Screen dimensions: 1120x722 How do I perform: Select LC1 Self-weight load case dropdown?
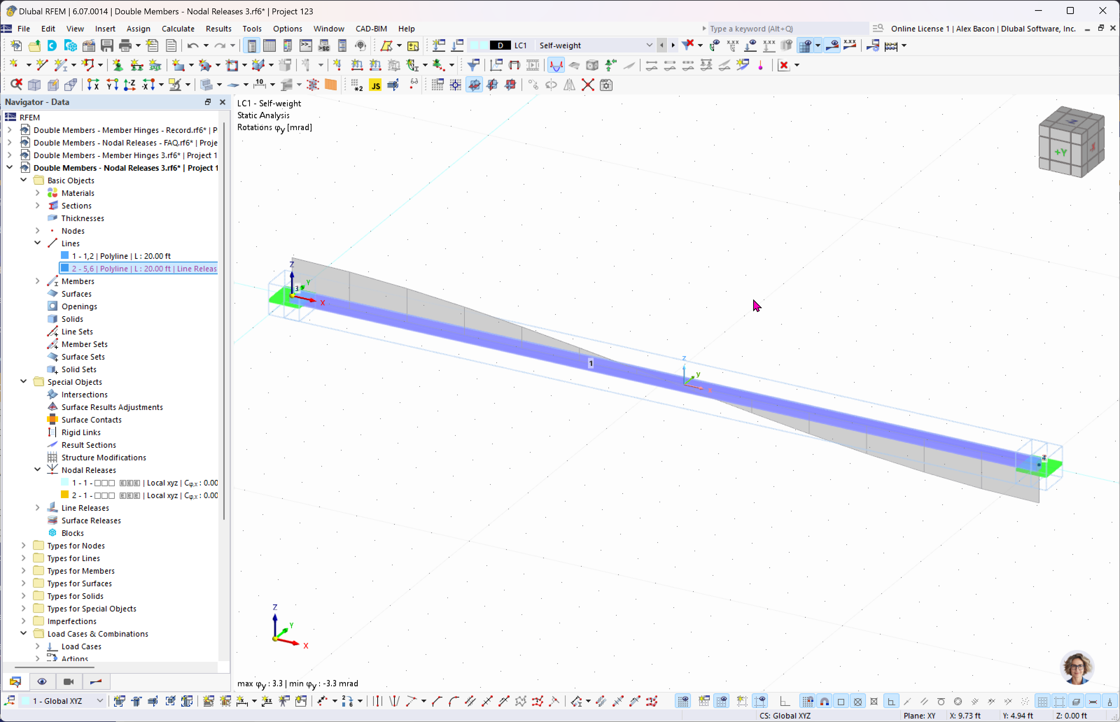649,45
